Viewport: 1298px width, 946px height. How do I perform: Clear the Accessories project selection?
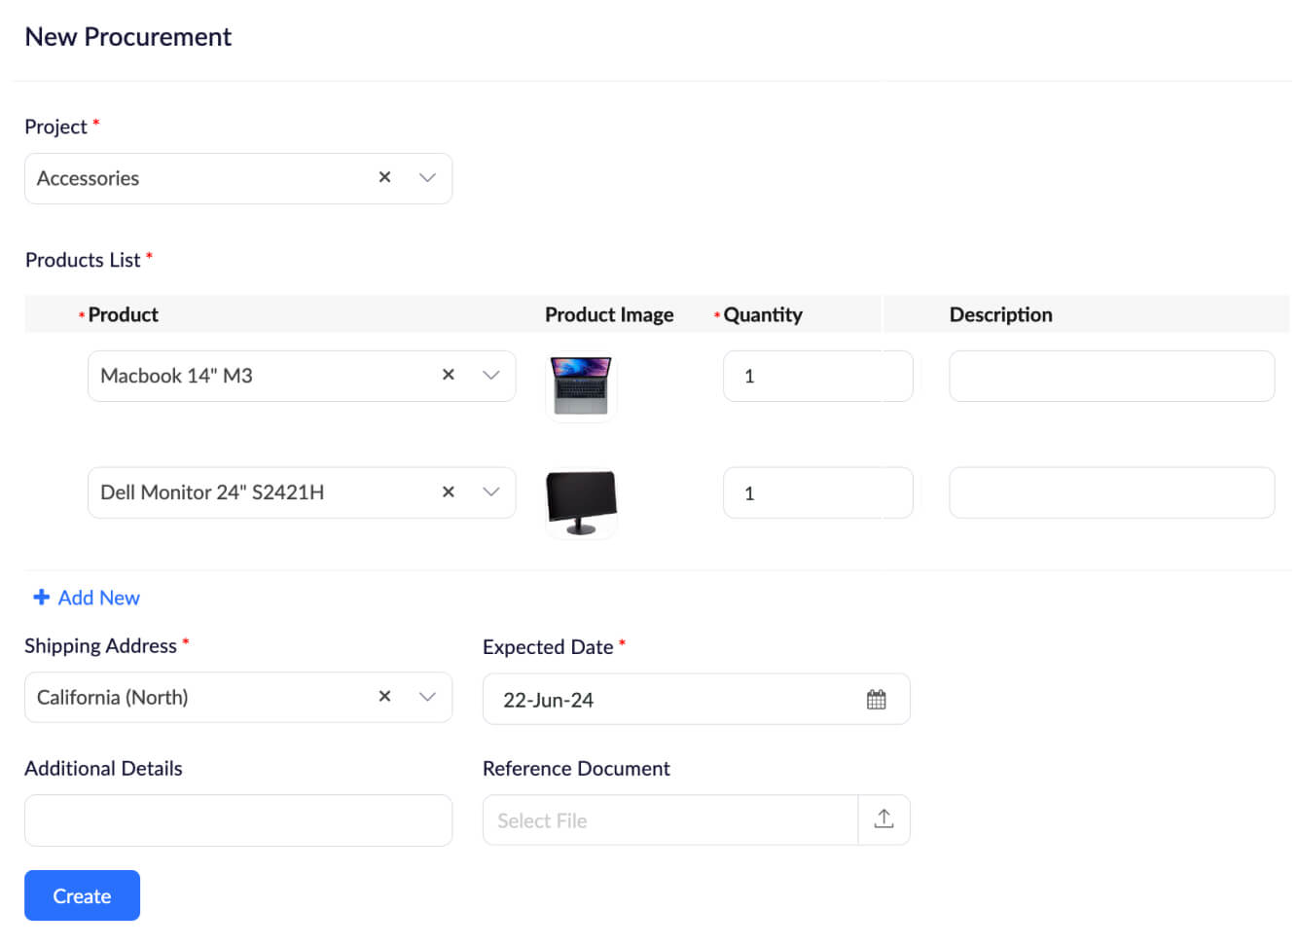(x=384, y=177)
